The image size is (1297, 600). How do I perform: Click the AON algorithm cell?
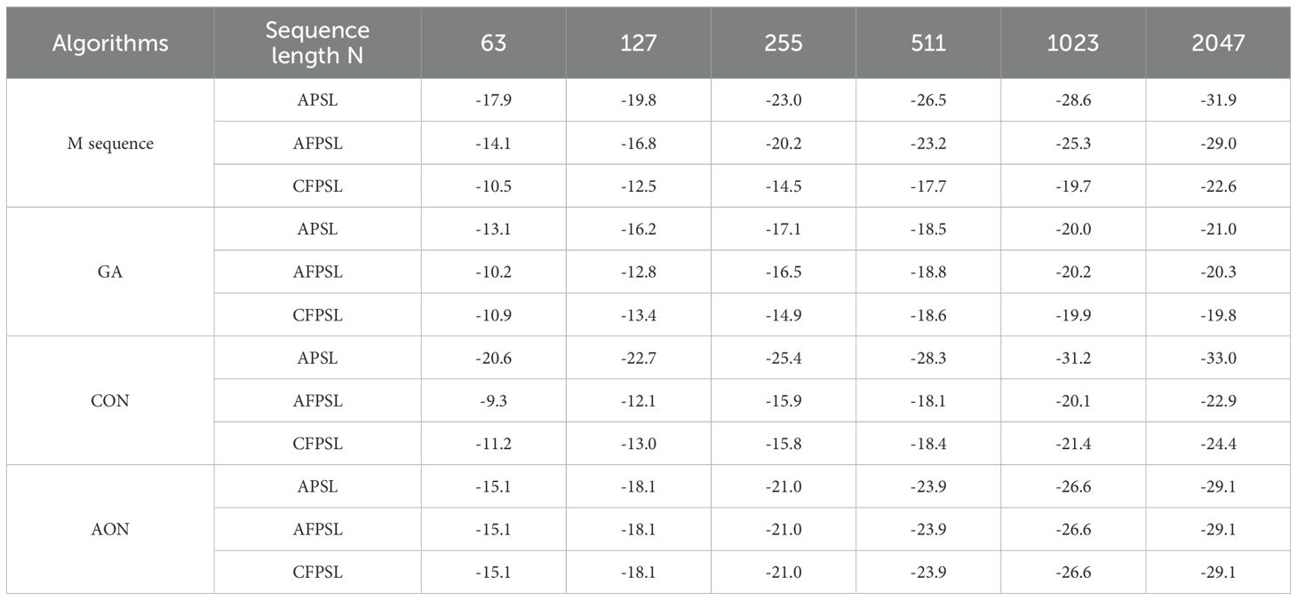click(110, 530)
